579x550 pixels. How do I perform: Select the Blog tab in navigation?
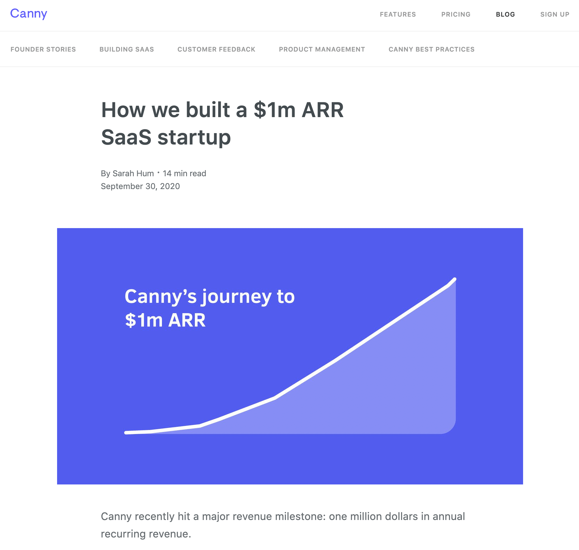tap(505, 15)
